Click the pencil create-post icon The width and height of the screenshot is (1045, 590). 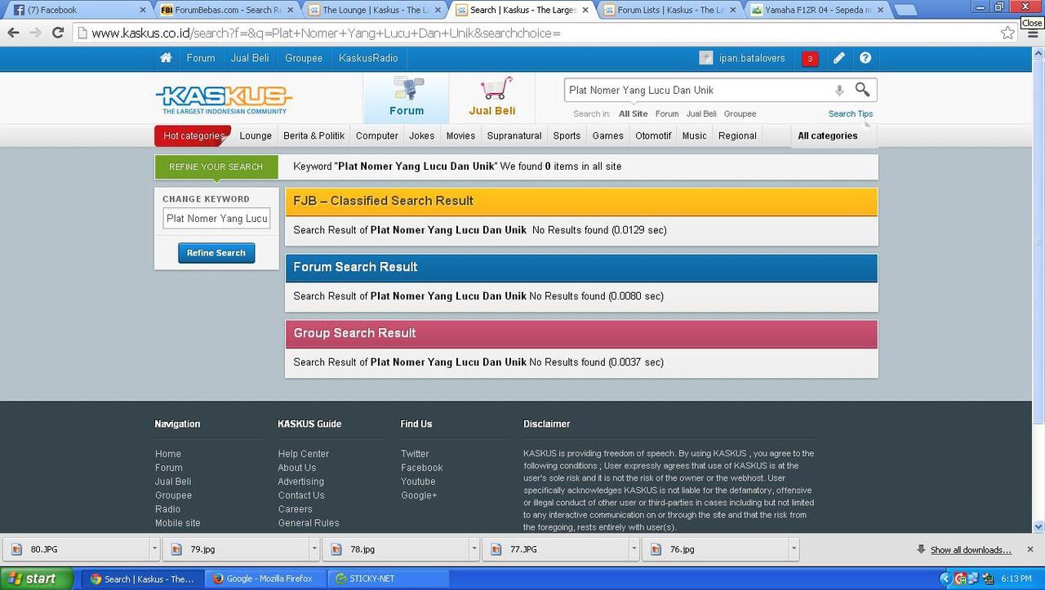[x=838, y=58]
